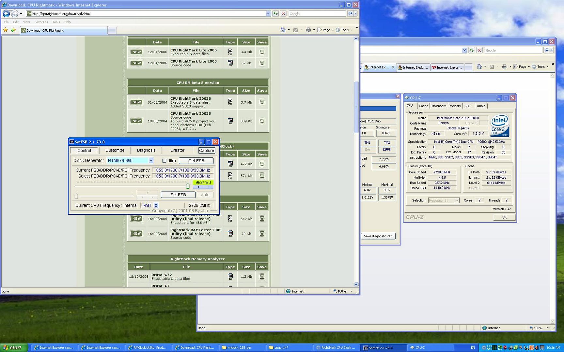Click FSB frequency slider thumb in SetFSB

tap(188, 186)
